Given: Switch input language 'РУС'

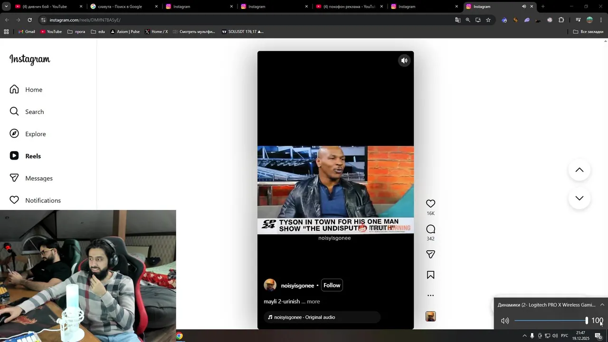Looking at the screenshot, I should point(564,336).
